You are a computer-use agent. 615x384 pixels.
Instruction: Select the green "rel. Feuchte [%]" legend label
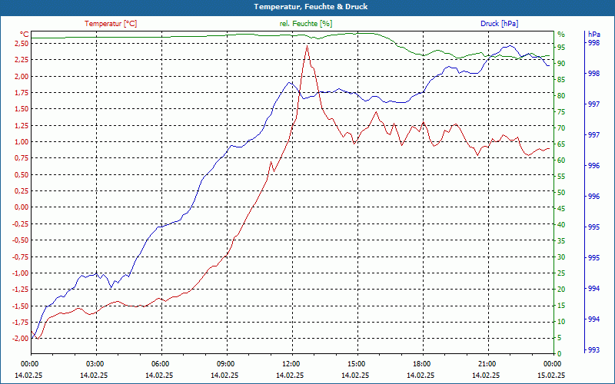[306, 24]
